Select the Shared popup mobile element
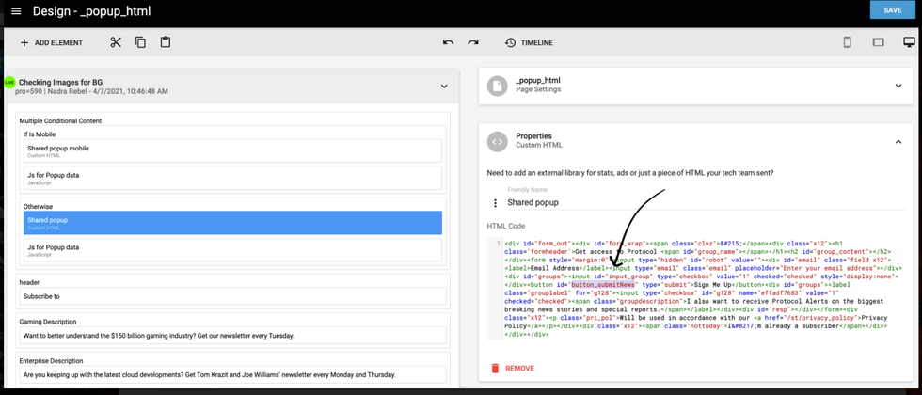This screenshot has width=922, height=395. [x=232, y=150]
